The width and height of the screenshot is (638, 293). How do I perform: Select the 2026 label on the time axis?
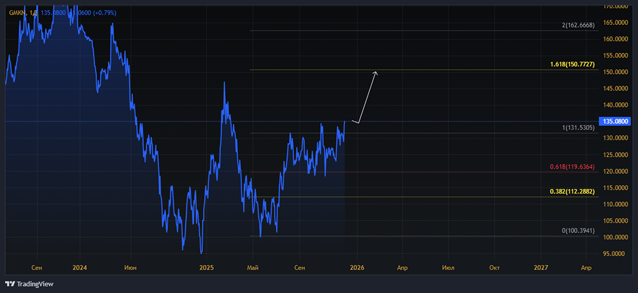coord(357,268)
